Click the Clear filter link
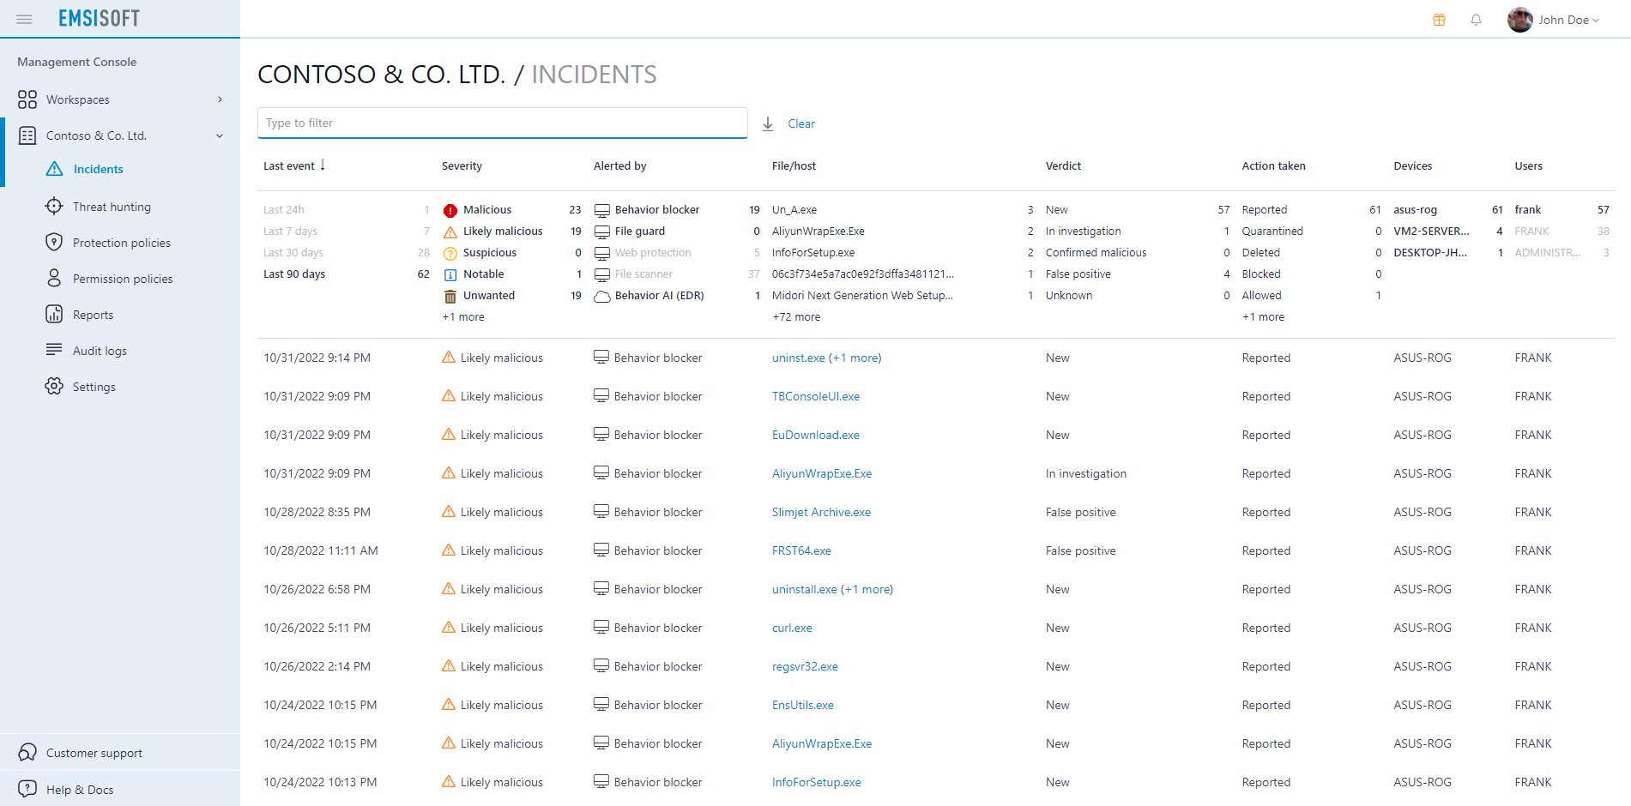 pos(801,123)
